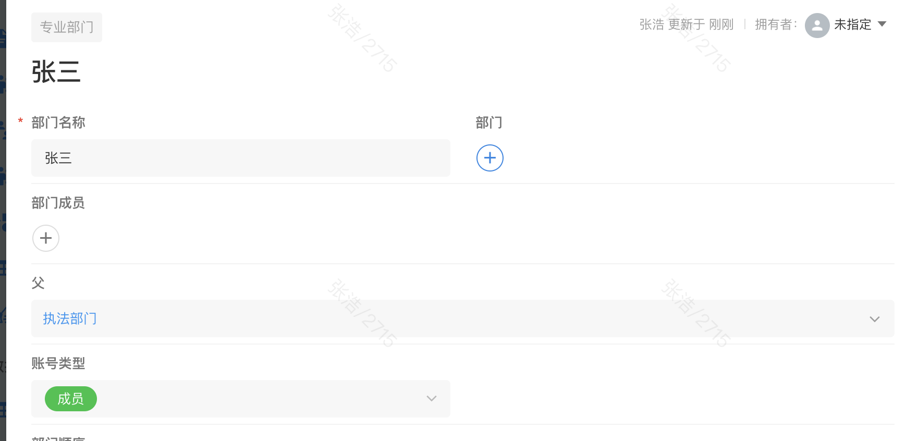
Task: Add a member with the 部门成员 plus icon
Action: coord(46,238)
